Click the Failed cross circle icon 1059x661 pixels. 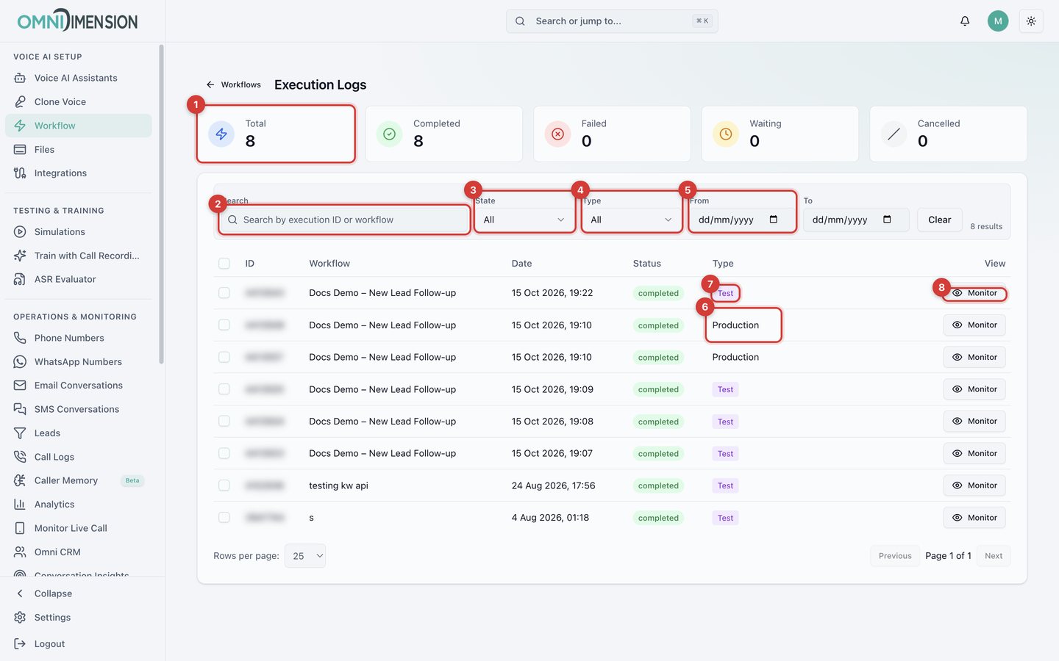coord(557,134)
